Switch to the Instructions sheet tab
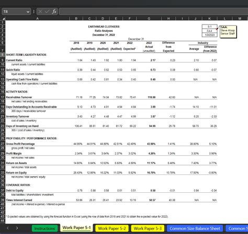Image resolution: width=248 pixels, height=234 pixels. [45, 228]
